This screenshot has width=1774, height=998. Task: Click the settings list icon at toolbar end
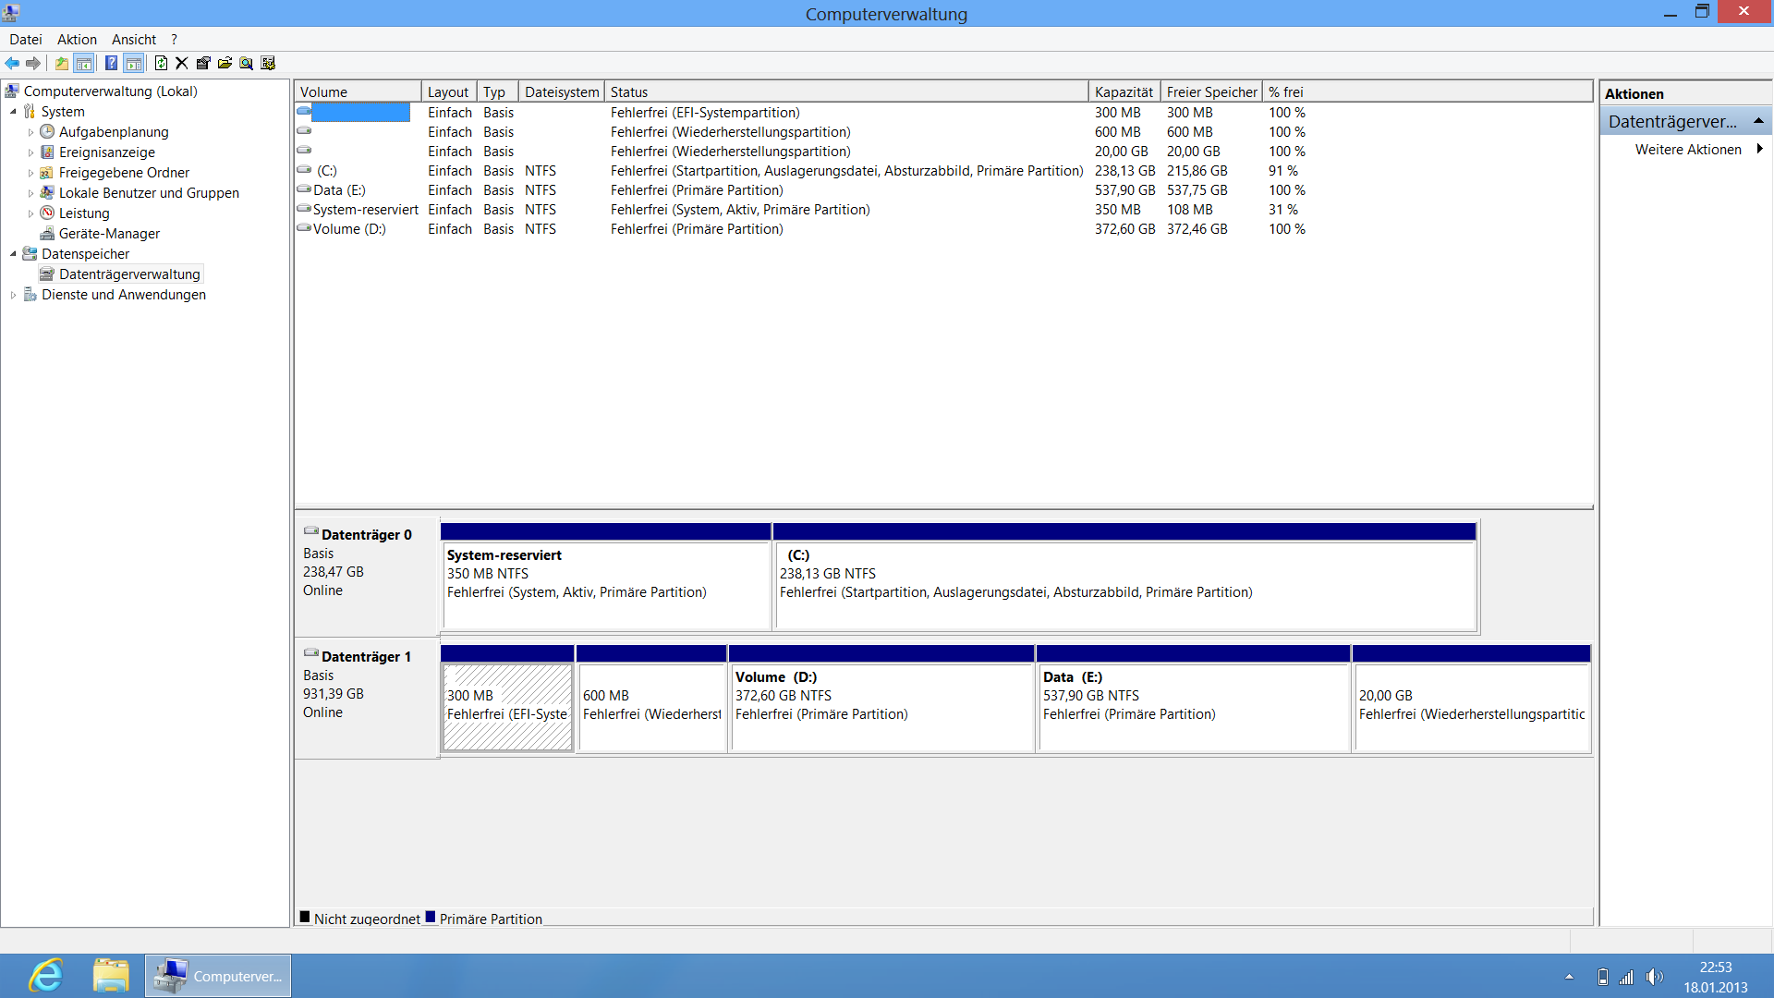(x=268, y=64)
